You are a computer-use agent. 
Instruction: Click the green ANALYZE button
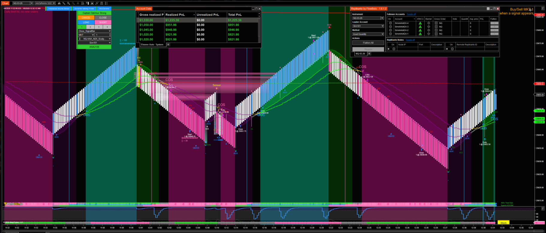point(94,47)
